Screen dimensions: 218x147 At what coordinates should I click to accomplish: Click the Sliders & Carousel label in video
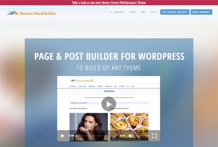click(x=79, y=103)
